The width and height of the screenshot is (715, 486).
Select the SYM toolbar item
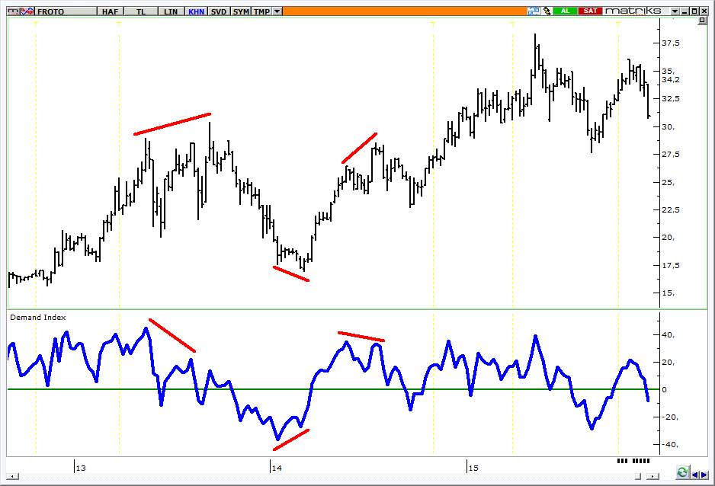pyautogui.click(x=241, y=11)
